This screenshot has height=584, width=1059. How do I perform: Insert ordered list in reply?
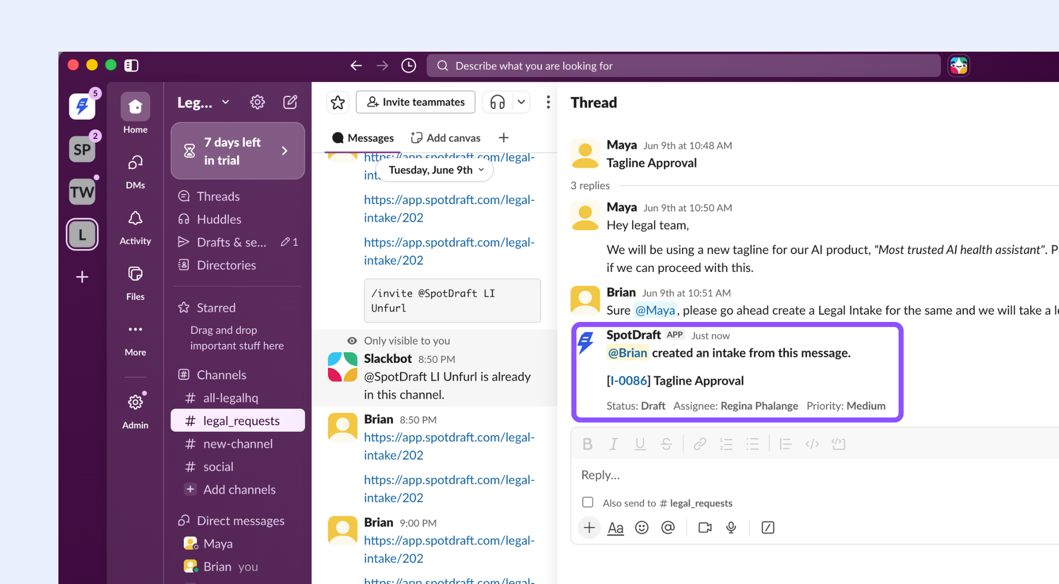click(x=727, y=444)
